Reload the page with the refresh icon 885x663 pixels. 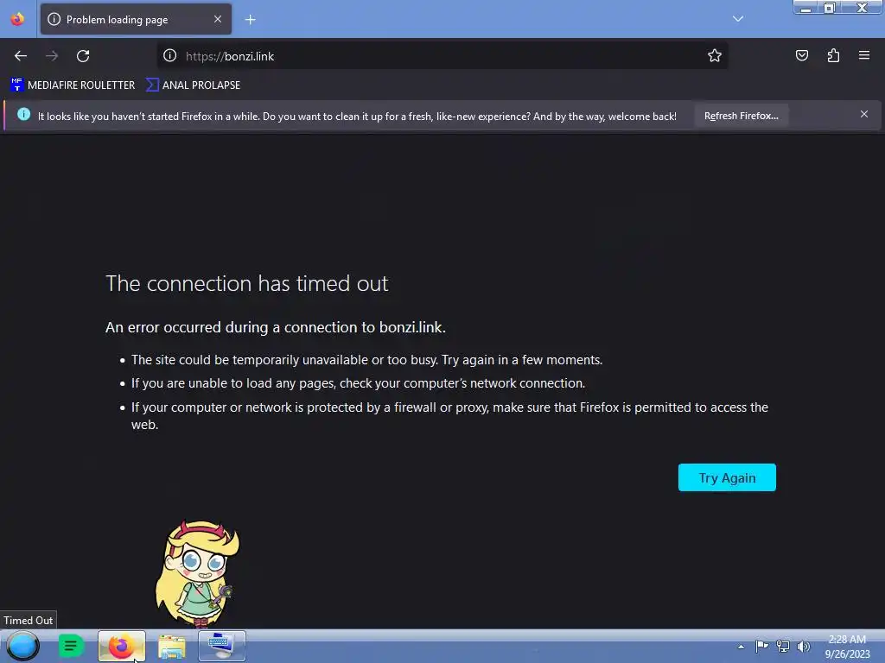(x=83, y=56)
